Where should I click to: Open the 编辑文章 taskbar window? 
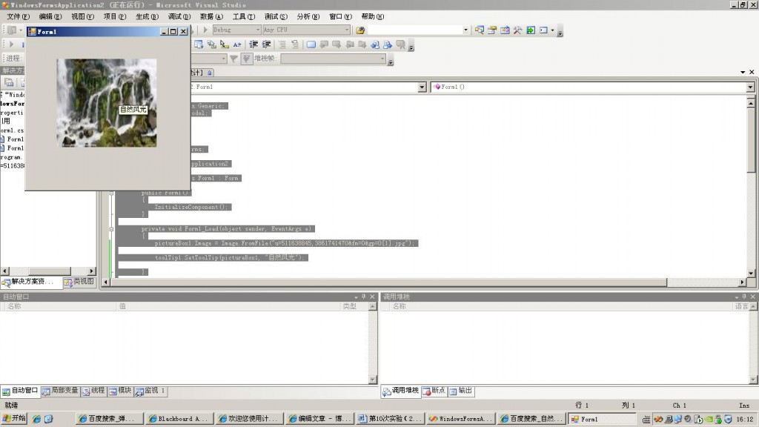(x=319, y=419)
